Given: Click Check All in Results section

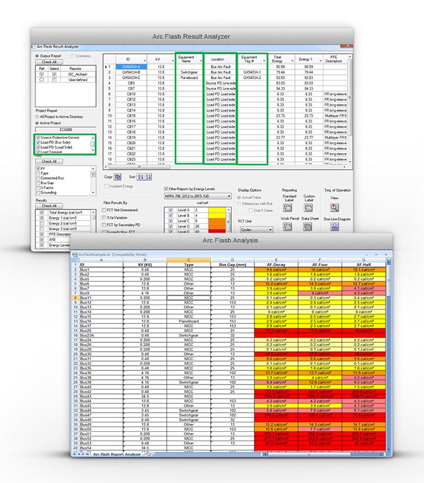Looking at the screenshot, I should (49, 206).
